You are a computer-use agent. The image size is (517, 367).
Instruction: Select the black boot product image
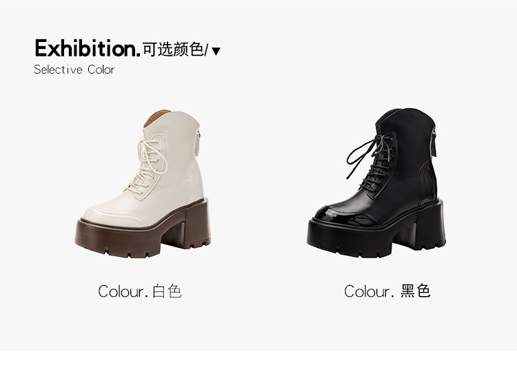pos(376,183)
